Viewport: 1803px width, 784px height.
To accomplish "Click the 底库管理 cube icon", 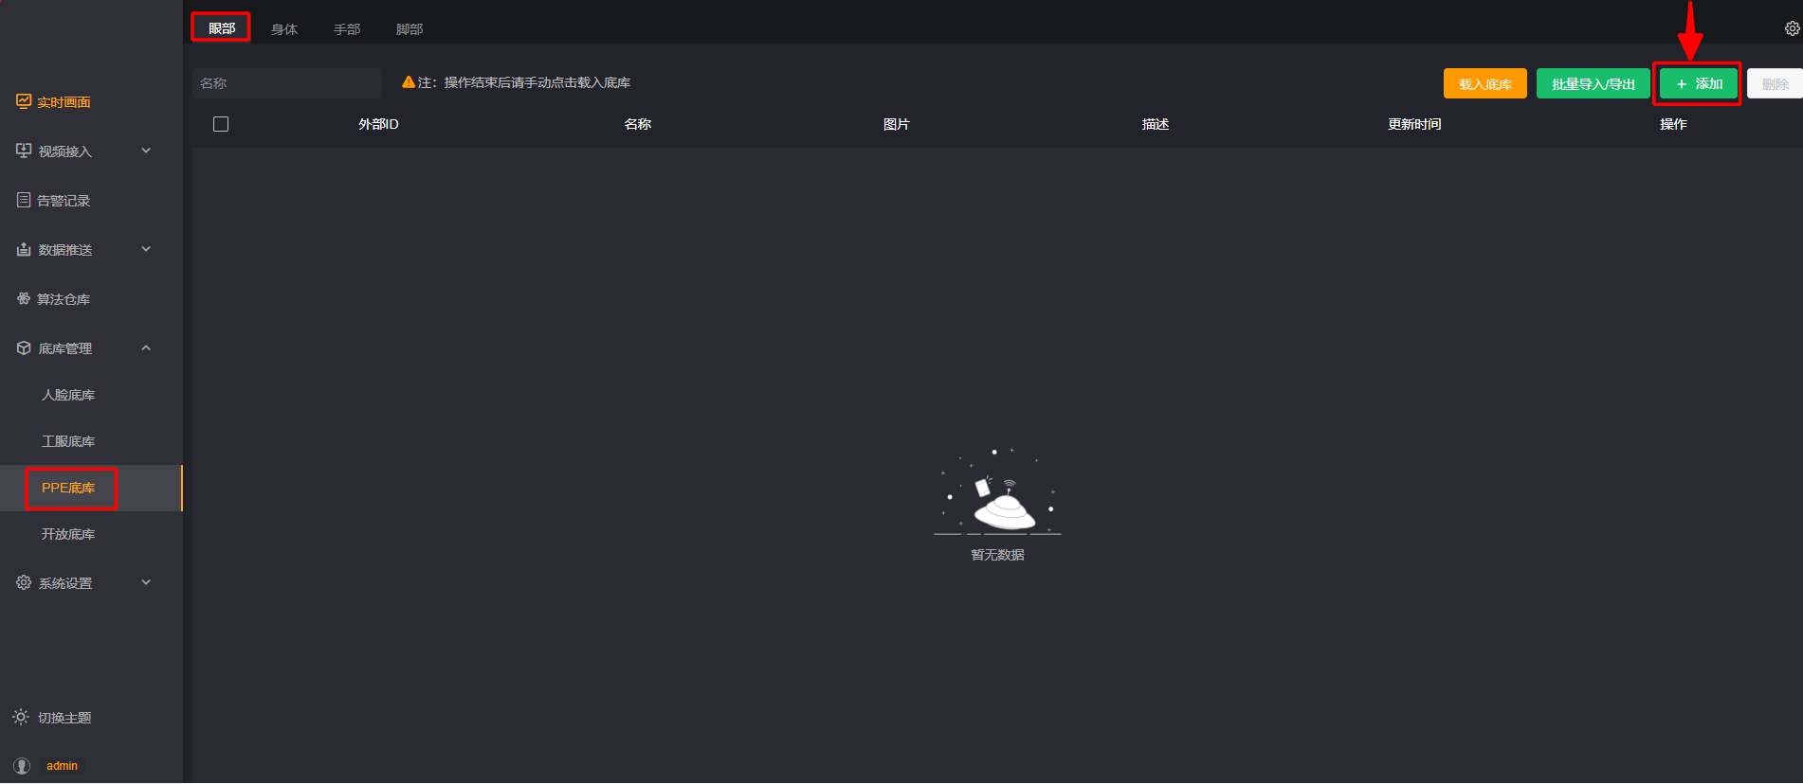I will (x=24, y=347).
